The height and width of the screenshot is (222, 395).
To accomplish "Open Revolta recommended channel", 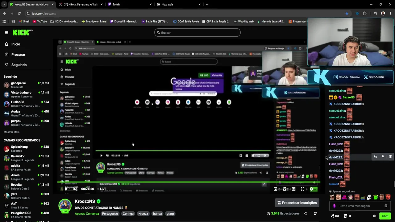I will click(x=26, y=187).
